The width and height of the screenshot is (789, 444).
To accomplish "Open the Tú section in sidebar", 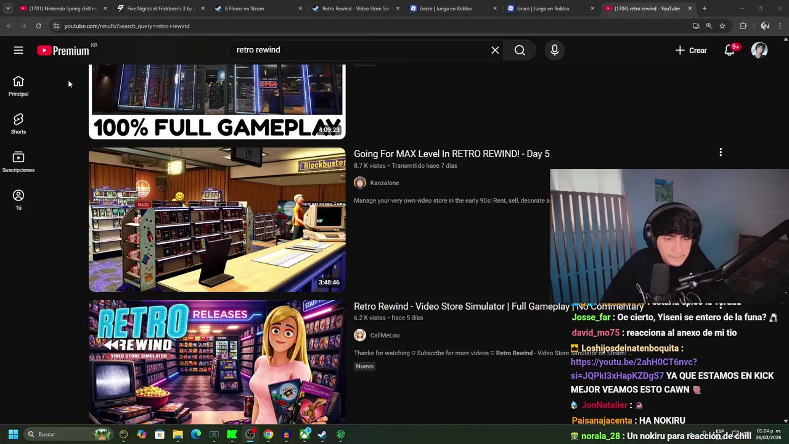I will [x=18, y=200].
